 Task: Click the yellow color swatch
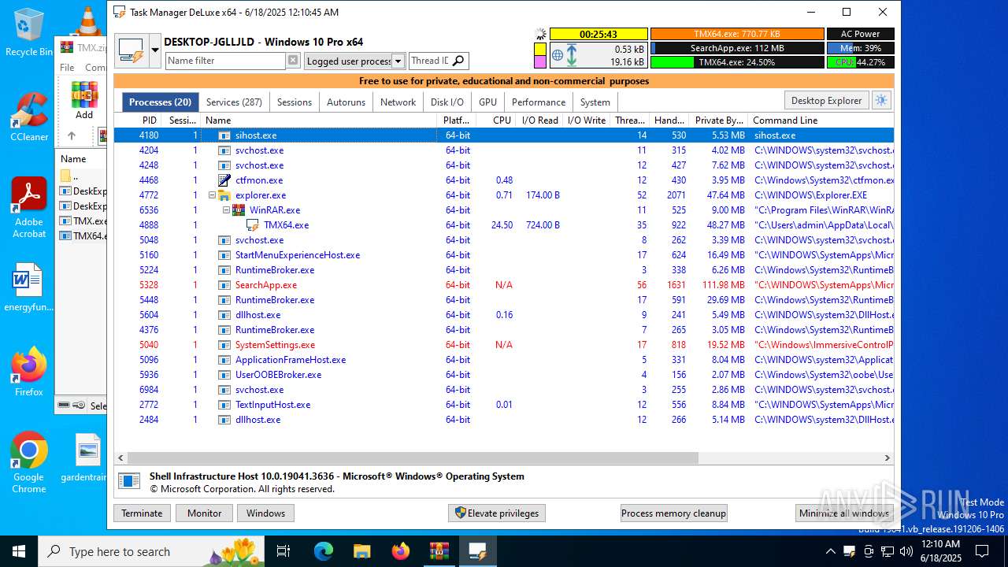[540, 49]
